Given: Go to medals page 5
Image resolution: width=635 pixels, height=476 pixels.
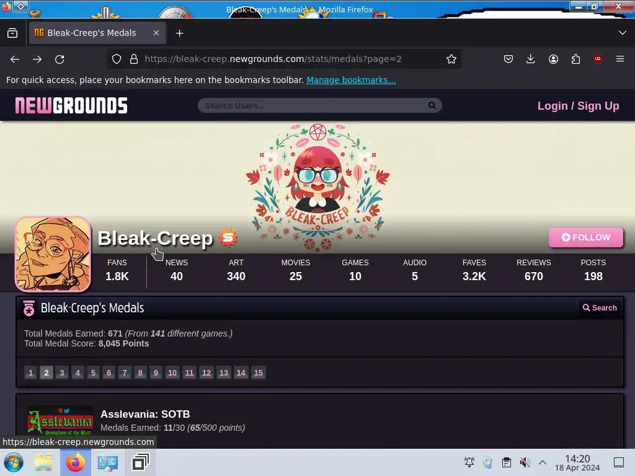Looking at the screenshot, I should (93, 372).
